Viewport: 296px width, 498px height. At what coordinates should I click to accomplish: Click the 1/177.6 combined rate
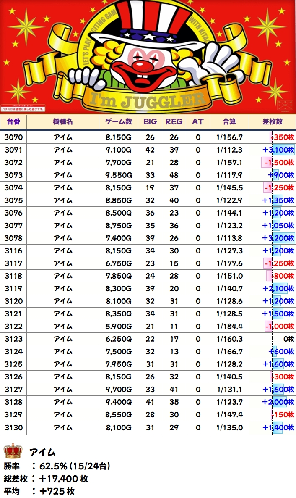pos(229,263)
